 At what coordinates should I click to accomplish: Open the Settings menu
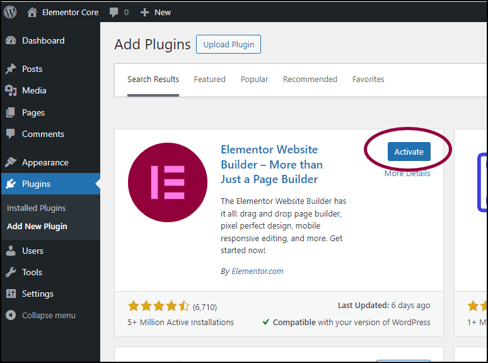click(37, 294)
